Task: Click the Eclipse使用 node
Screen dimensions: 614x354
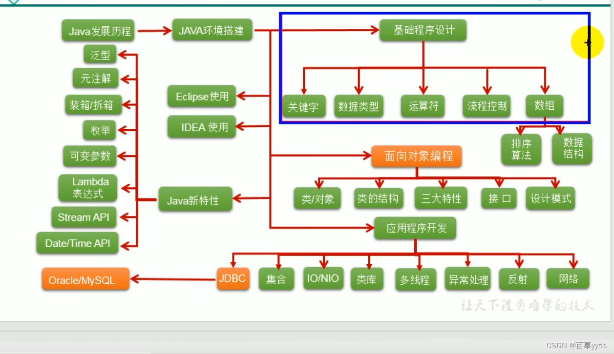Action: coord(201,97)
